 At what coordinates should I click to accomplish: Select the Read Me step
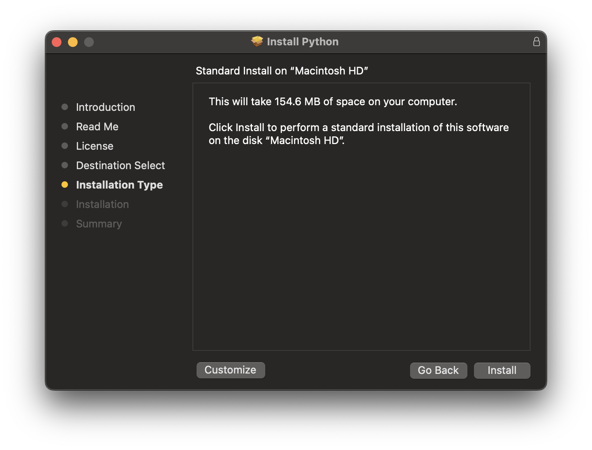coord(97,127)
